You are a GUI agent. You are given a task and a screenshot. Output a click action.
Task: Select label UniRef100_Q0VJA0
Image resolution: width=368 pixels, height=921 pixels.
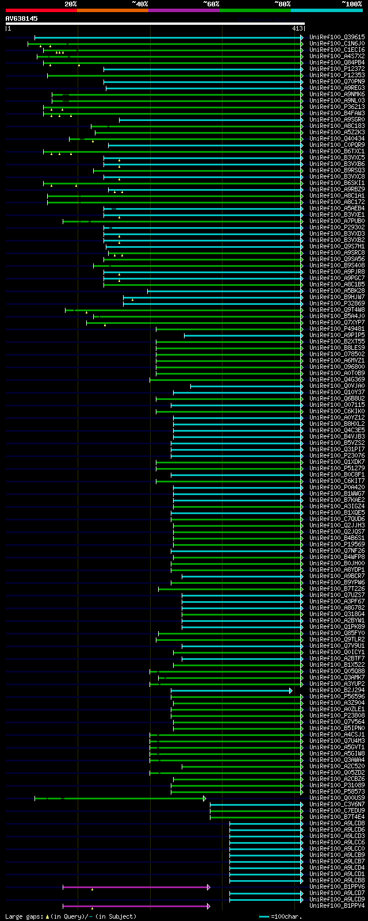pos(337,386)
